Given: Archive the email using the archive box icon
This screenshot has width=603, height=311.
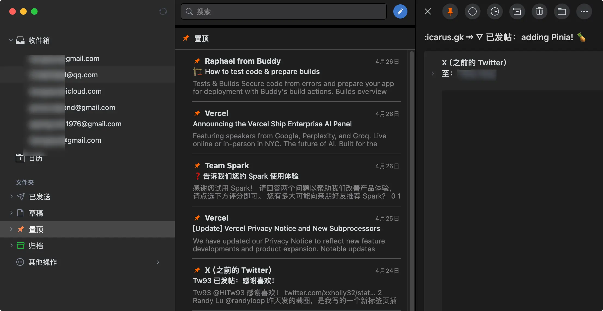Looking at the screenshot, I should [x=517, y=11].
